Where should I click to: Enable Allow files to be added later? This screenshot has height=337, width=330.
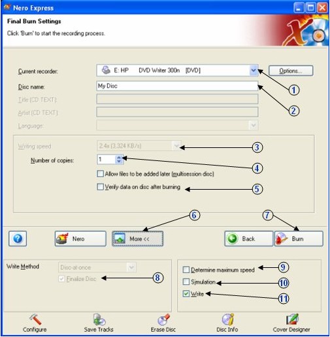(100, 173)
